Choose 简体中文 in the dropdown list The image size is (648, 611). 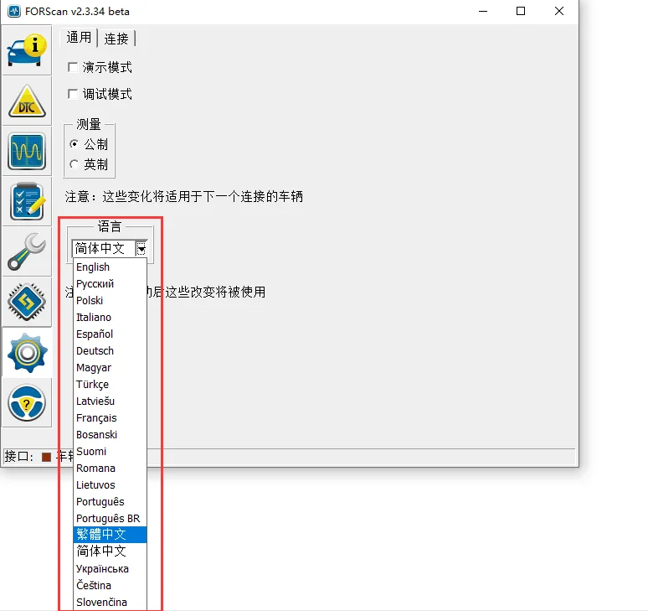coord(110,551)
